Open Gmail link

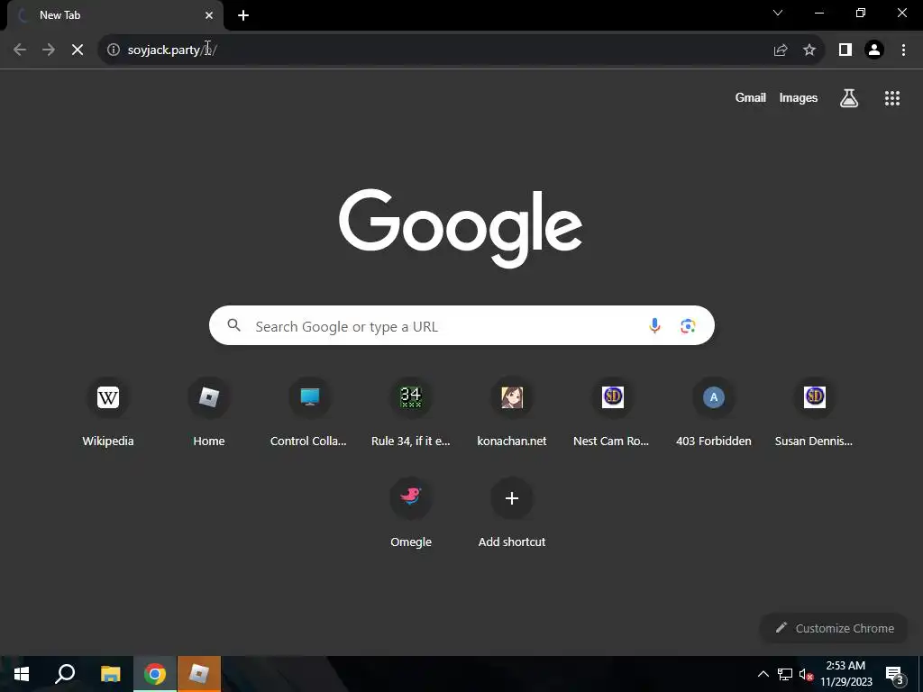[x=751, y=97]
